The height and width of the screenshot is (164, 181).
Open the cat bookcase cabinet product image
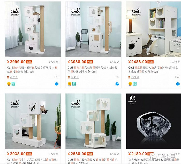pos(154,29)
